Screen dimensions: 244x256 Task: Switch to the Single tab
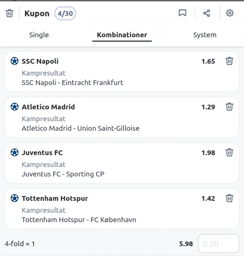(x=39, y=35)
